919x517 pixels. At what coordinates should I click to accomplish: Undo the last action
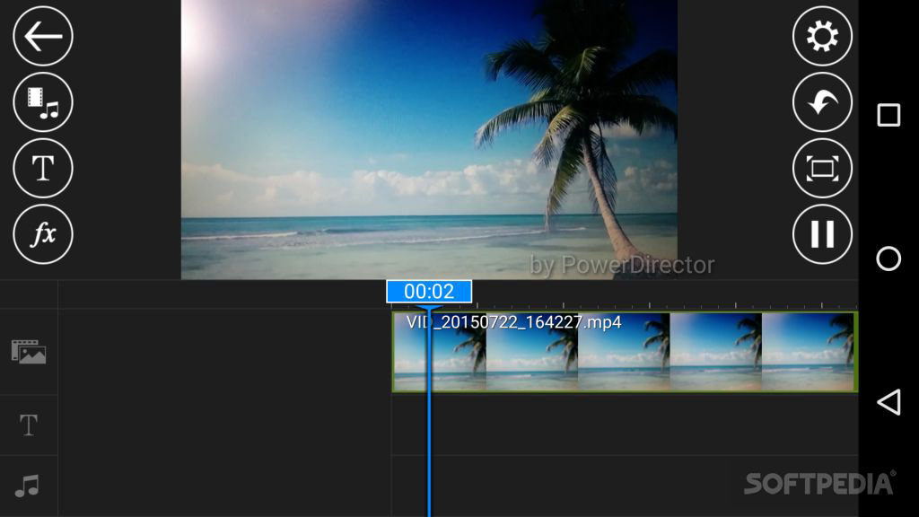click(822, 102)
